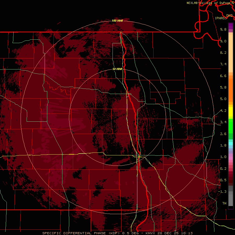235x235 pixels.
Task: Click the Specific Differential Phase (KDP) caption text
Action: [x=81, y=233]
